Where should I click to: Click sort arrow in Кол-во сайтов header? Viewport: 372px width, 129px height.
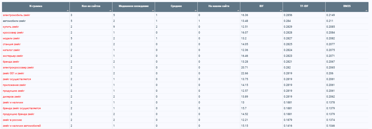[110, 10]
